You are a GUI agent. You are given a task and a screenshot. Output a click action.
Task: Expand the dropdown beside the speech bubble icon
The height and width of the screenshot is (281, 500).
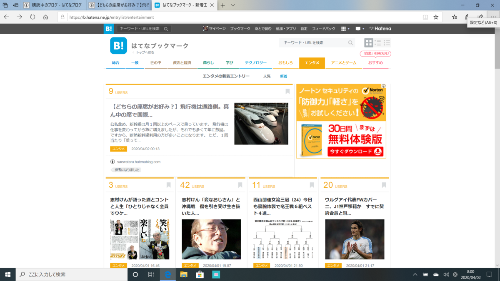point(363,28)
